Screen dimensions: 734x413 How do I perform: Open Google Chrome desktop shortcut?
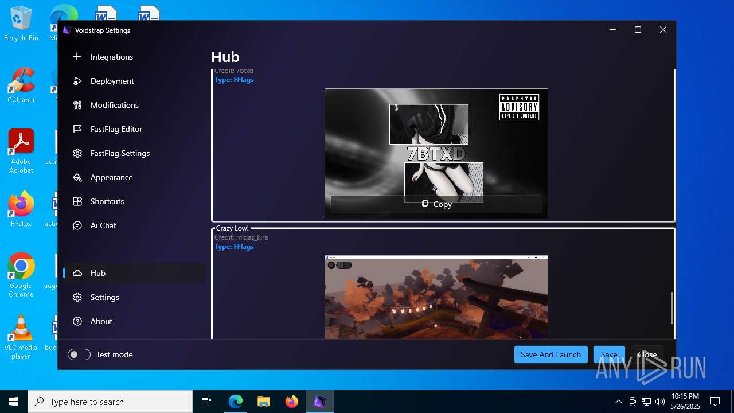tap(21, 275)
